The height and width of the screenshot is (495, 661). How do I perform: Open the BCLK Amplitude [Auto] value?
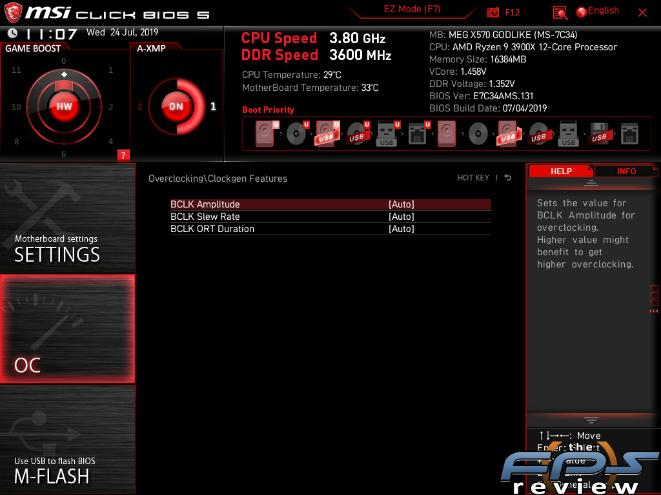point(402,204)
